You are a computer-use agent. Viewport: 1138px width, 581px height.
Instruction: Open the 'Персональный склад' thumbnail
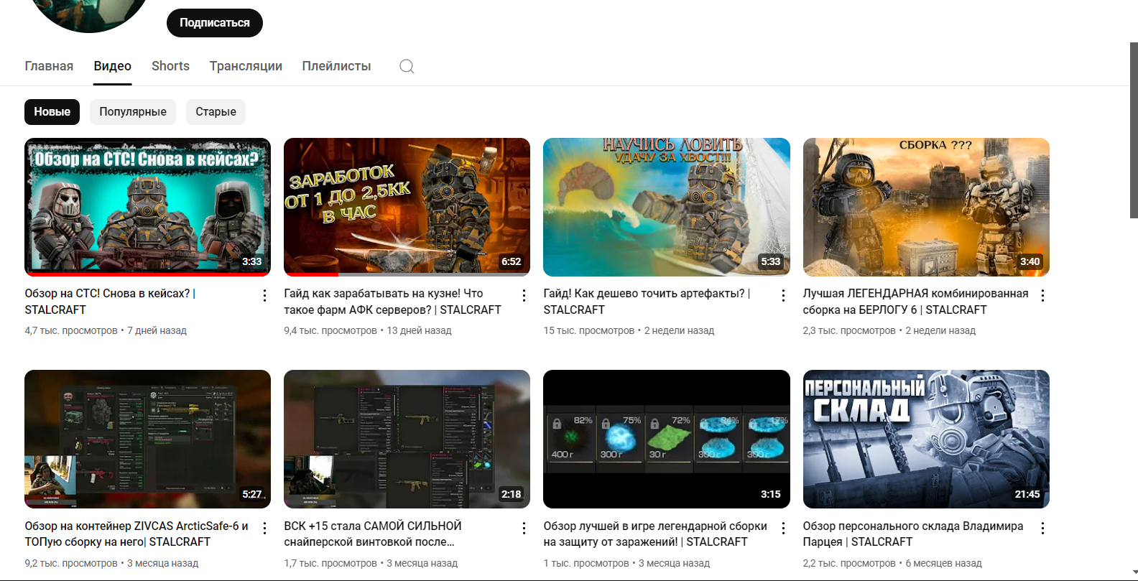point(926,439)
